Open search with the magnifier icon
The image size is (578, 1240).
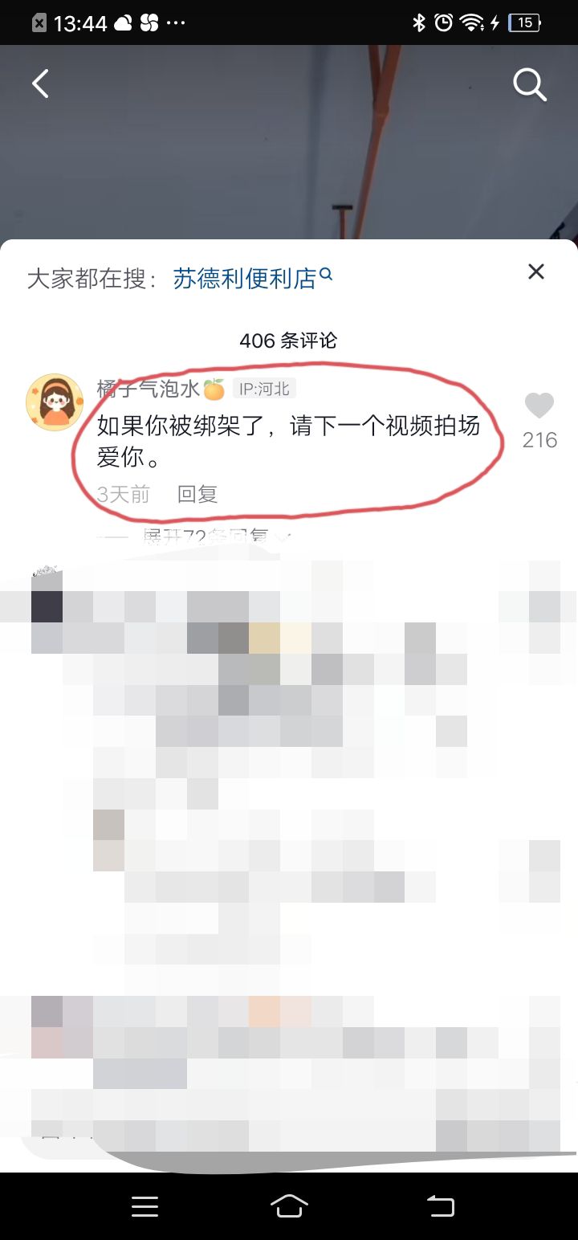click(x=530, y=84)
